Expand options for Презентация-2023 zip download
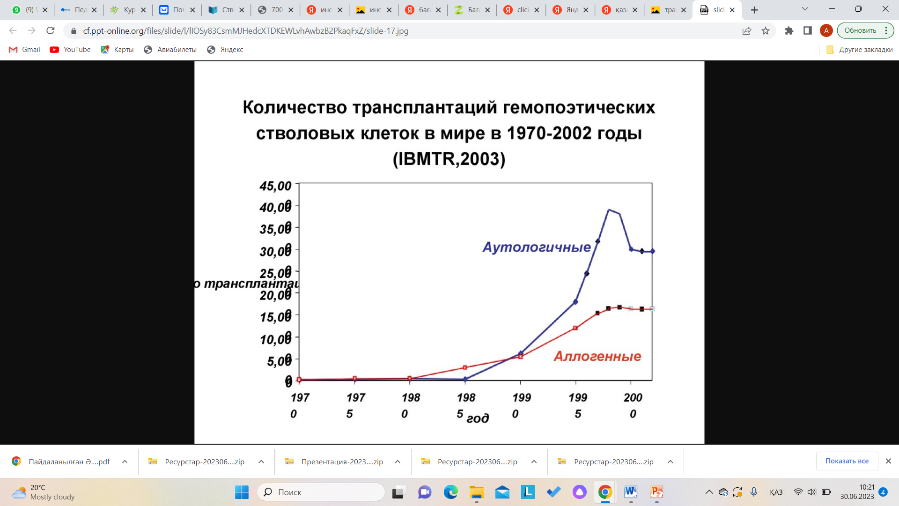Image resolution: width=899 pixels, height=506 pixels. [398, 461]
